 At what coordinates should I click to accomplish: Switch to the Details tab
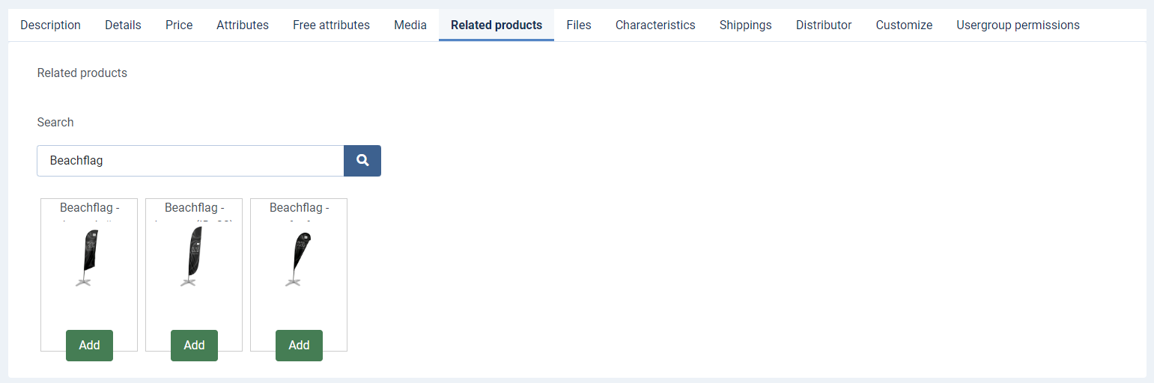123,25
